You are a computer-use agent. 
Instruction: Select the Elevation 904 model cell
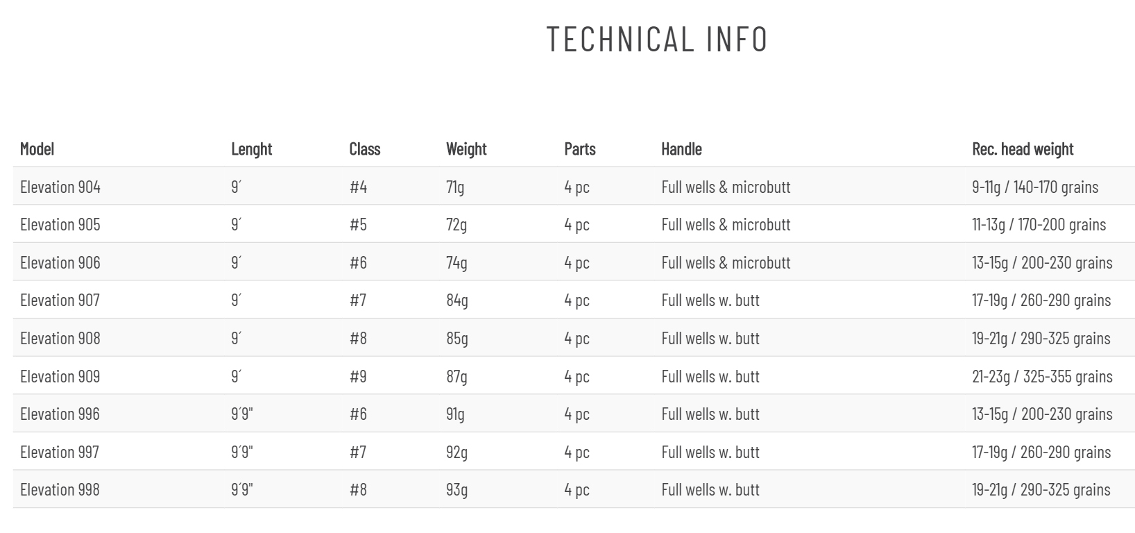click(x=60, y=187)
